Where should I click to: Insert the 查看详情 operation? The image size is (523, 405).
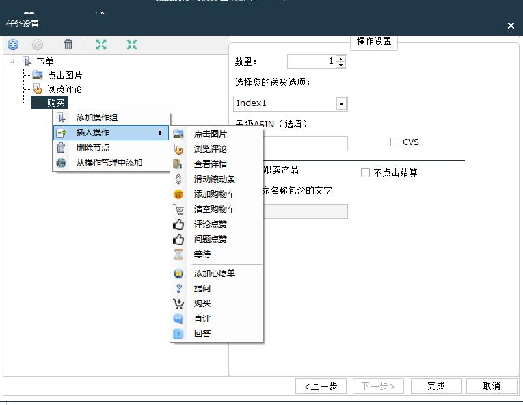coord(217,164)
